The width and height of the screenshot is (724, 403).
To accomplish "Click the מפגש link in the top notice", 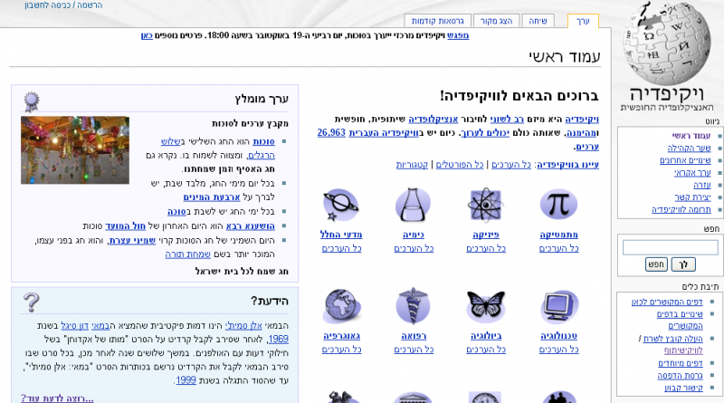I will [x=458, y=35].
